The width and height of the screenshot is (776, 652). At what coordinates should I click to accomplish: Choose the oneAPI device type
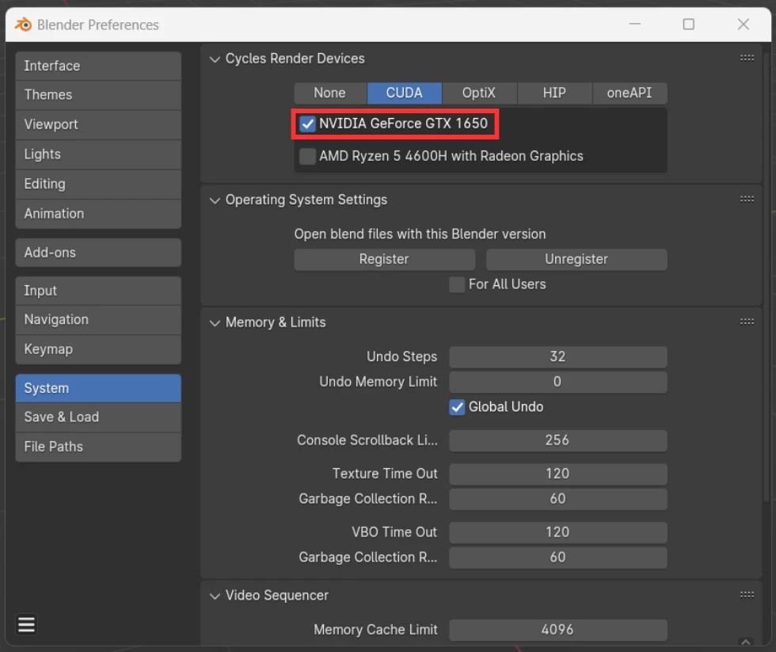point(630,93)
